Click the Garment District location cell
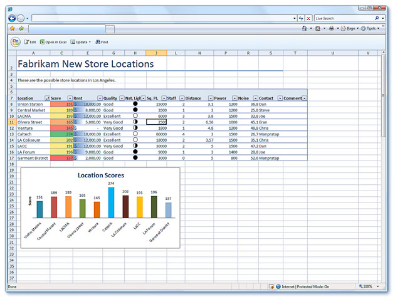The image size is (395, 299). click(33, 158)
